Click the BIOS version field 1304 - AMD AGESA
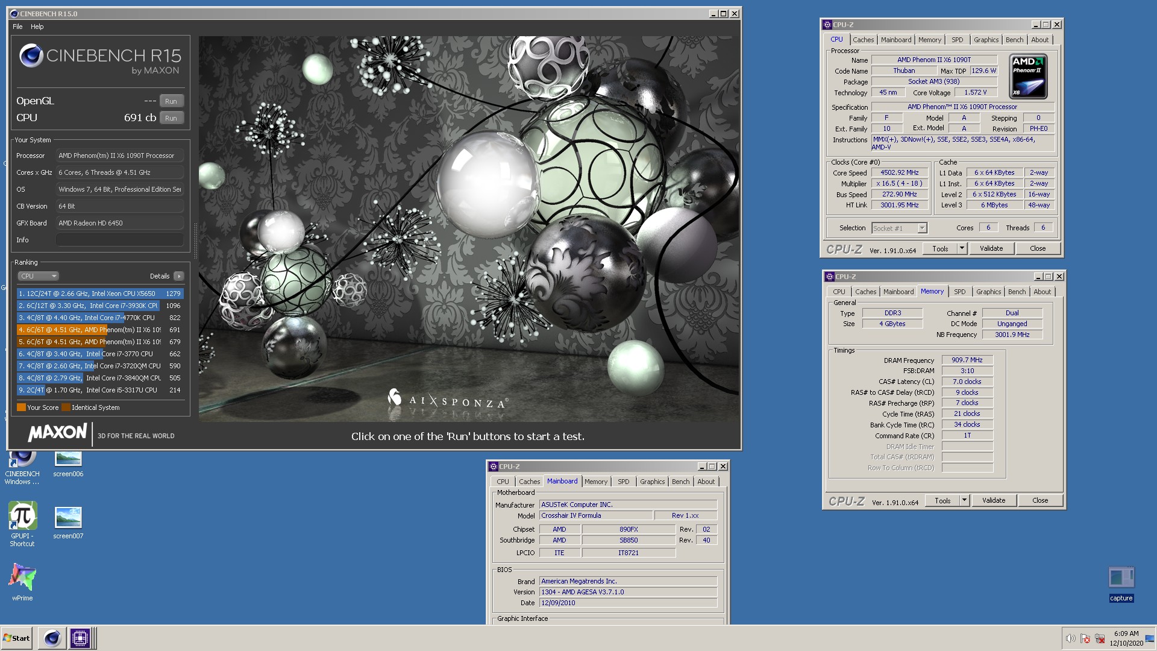This screenshot has height=651, width=1157. tap(628, 593)
